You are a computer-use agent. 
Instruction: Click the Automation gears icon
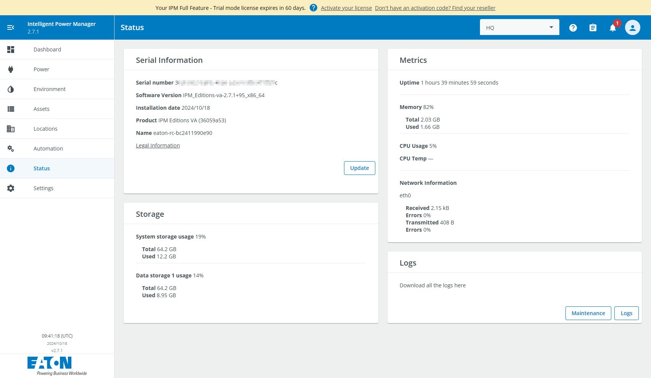click(x=11, y=149)
